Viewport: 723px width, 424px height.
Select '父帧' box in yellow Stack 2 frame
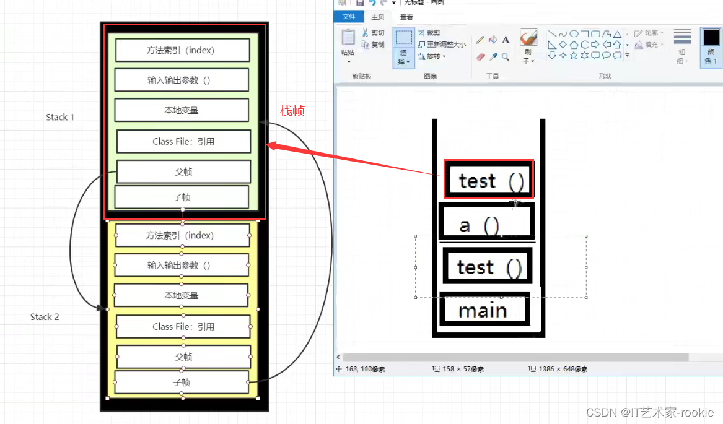[x=183, y=357]
